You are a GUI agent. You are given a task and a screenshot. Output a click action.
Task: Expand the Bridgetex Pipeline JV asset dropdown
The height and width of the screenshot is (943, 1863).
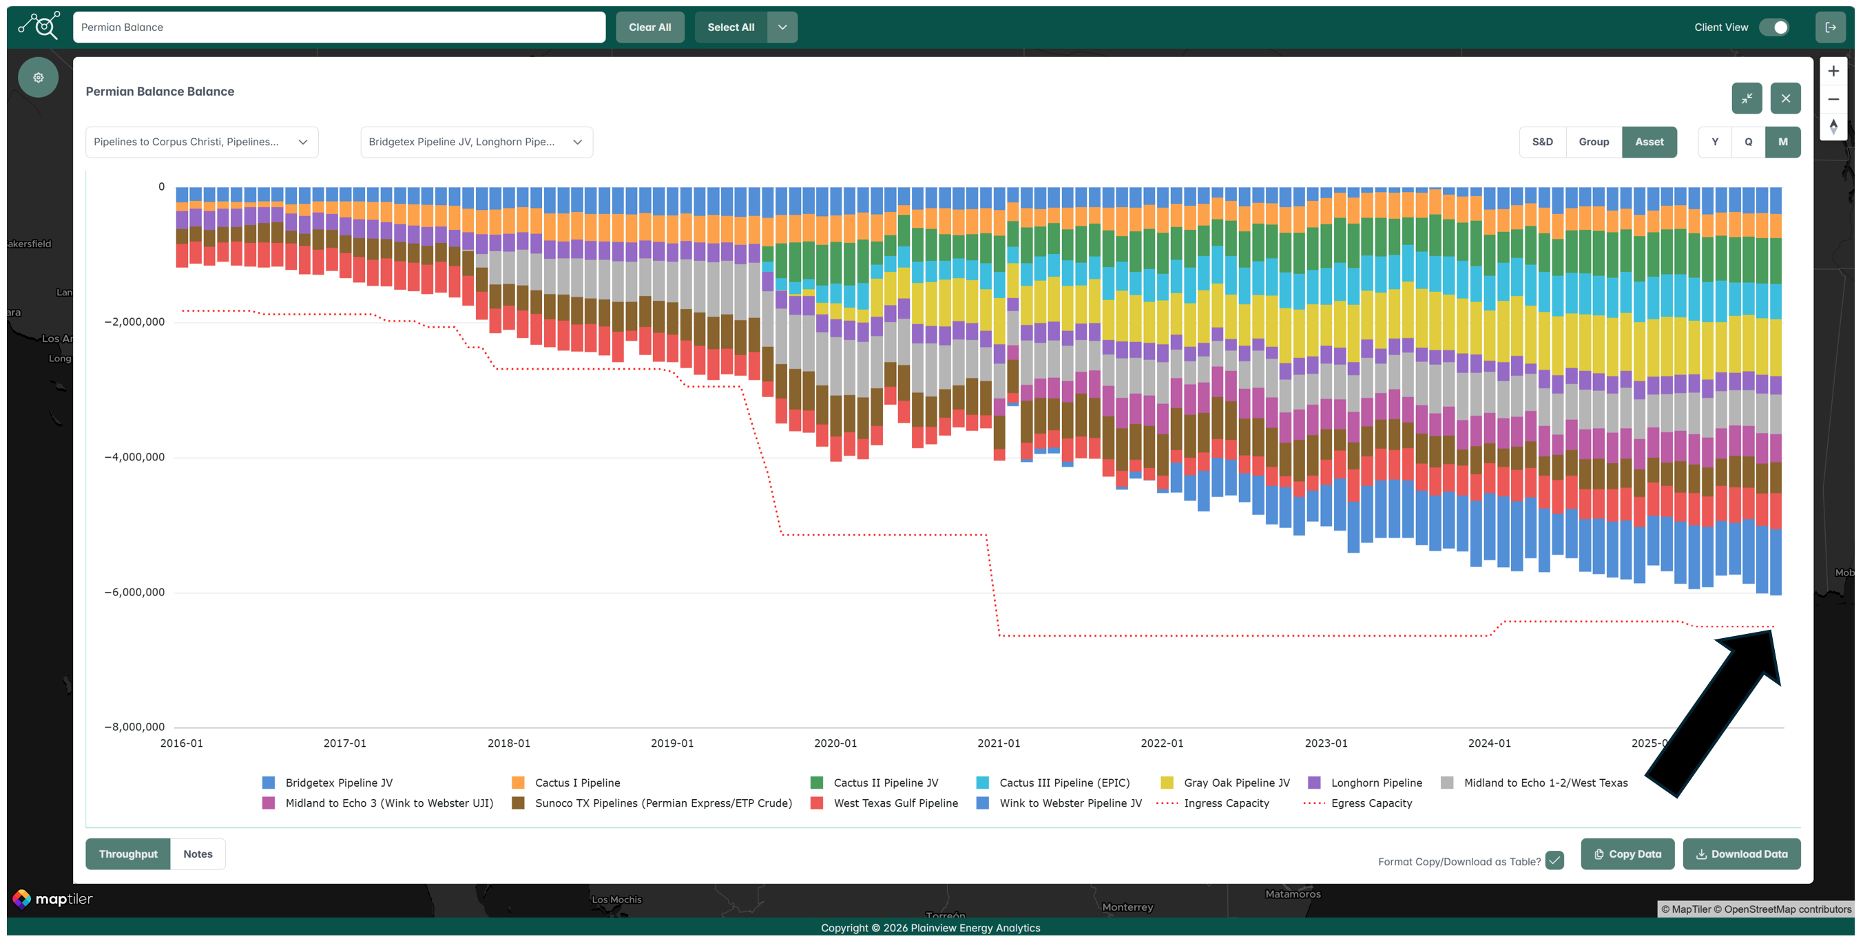[x=476, y=142]
